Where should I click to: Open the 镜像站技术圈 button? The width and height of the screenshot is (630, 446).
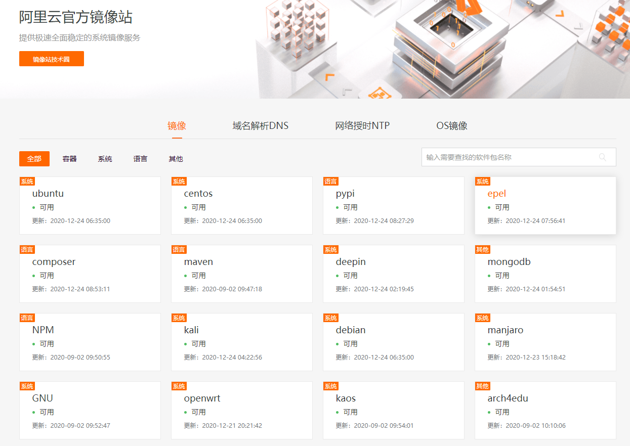pyautogui.click(x=52, y=59)
